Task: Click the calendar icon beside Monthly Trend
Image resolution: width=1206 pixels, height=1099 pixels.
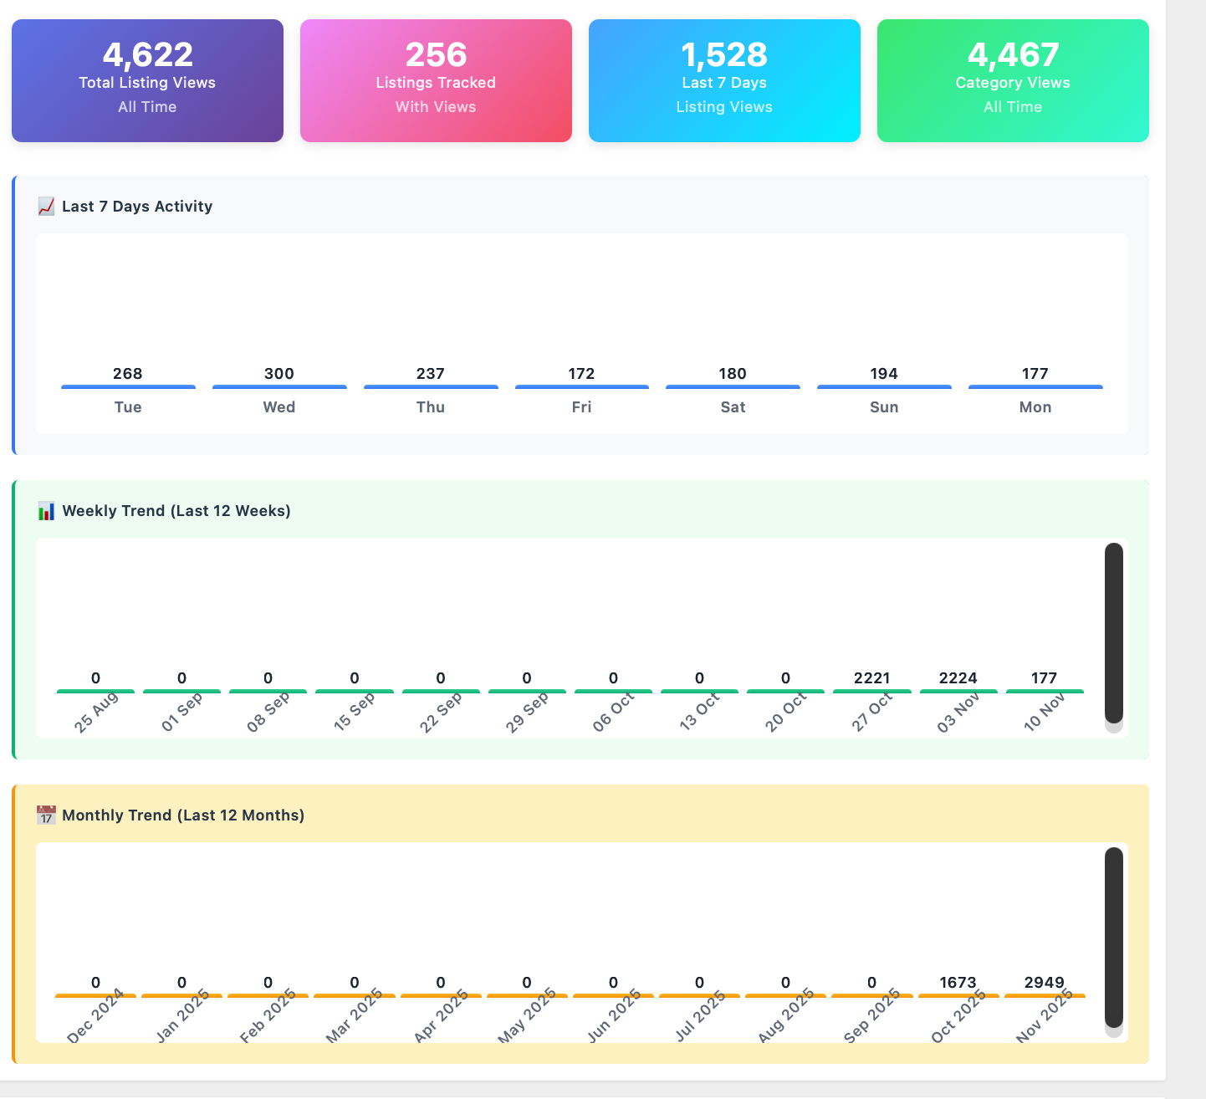Action: coord(46,815)
